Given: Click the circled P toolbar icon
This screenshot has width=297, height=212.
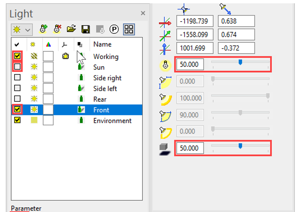Looking at the screenshot, I should (114, 29).
